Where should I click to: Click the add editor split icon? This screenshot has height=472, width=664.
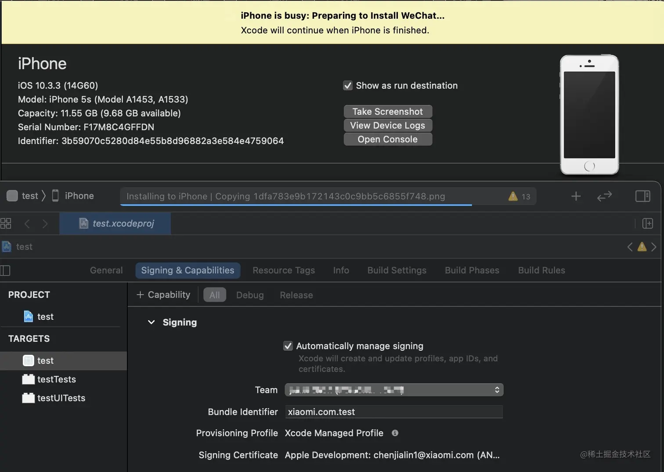648,223
